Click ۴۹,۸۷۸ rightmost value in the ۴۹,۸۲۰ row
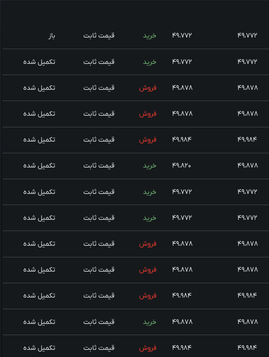The height and width of the screenshot is (357, 269). [x=248, y=165]
